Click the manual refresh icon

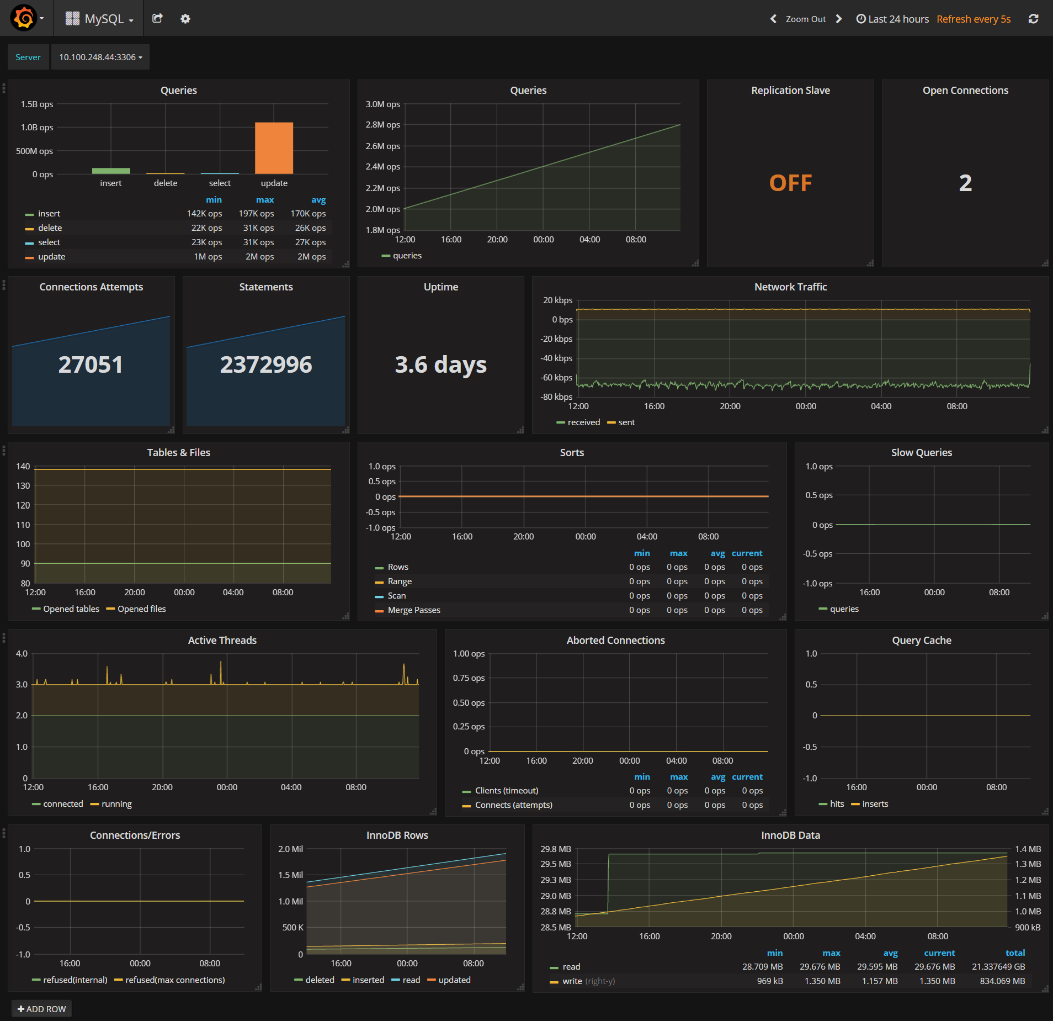click(x=1033, y=18)
